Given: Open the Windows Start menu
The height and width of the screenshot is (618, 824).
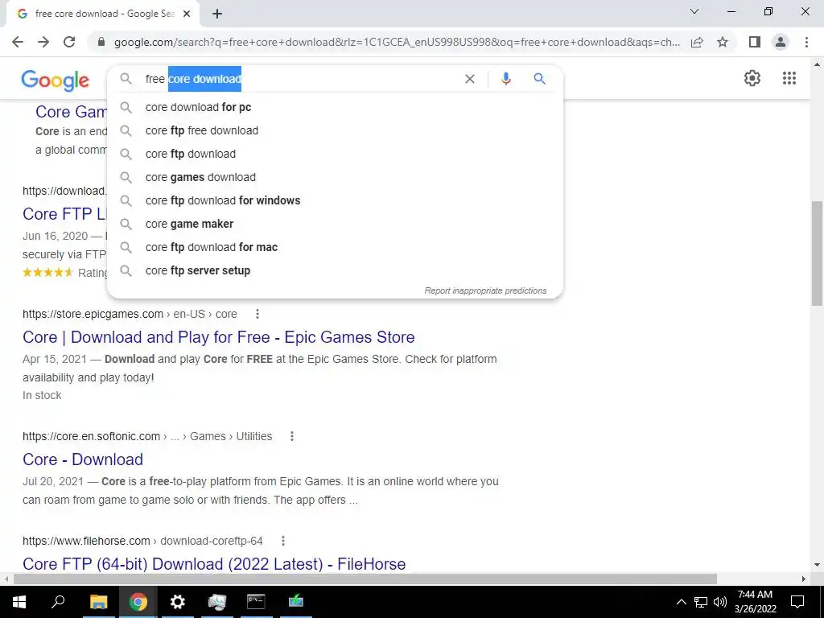Looking at the screenshot, I should pos(19,602).
